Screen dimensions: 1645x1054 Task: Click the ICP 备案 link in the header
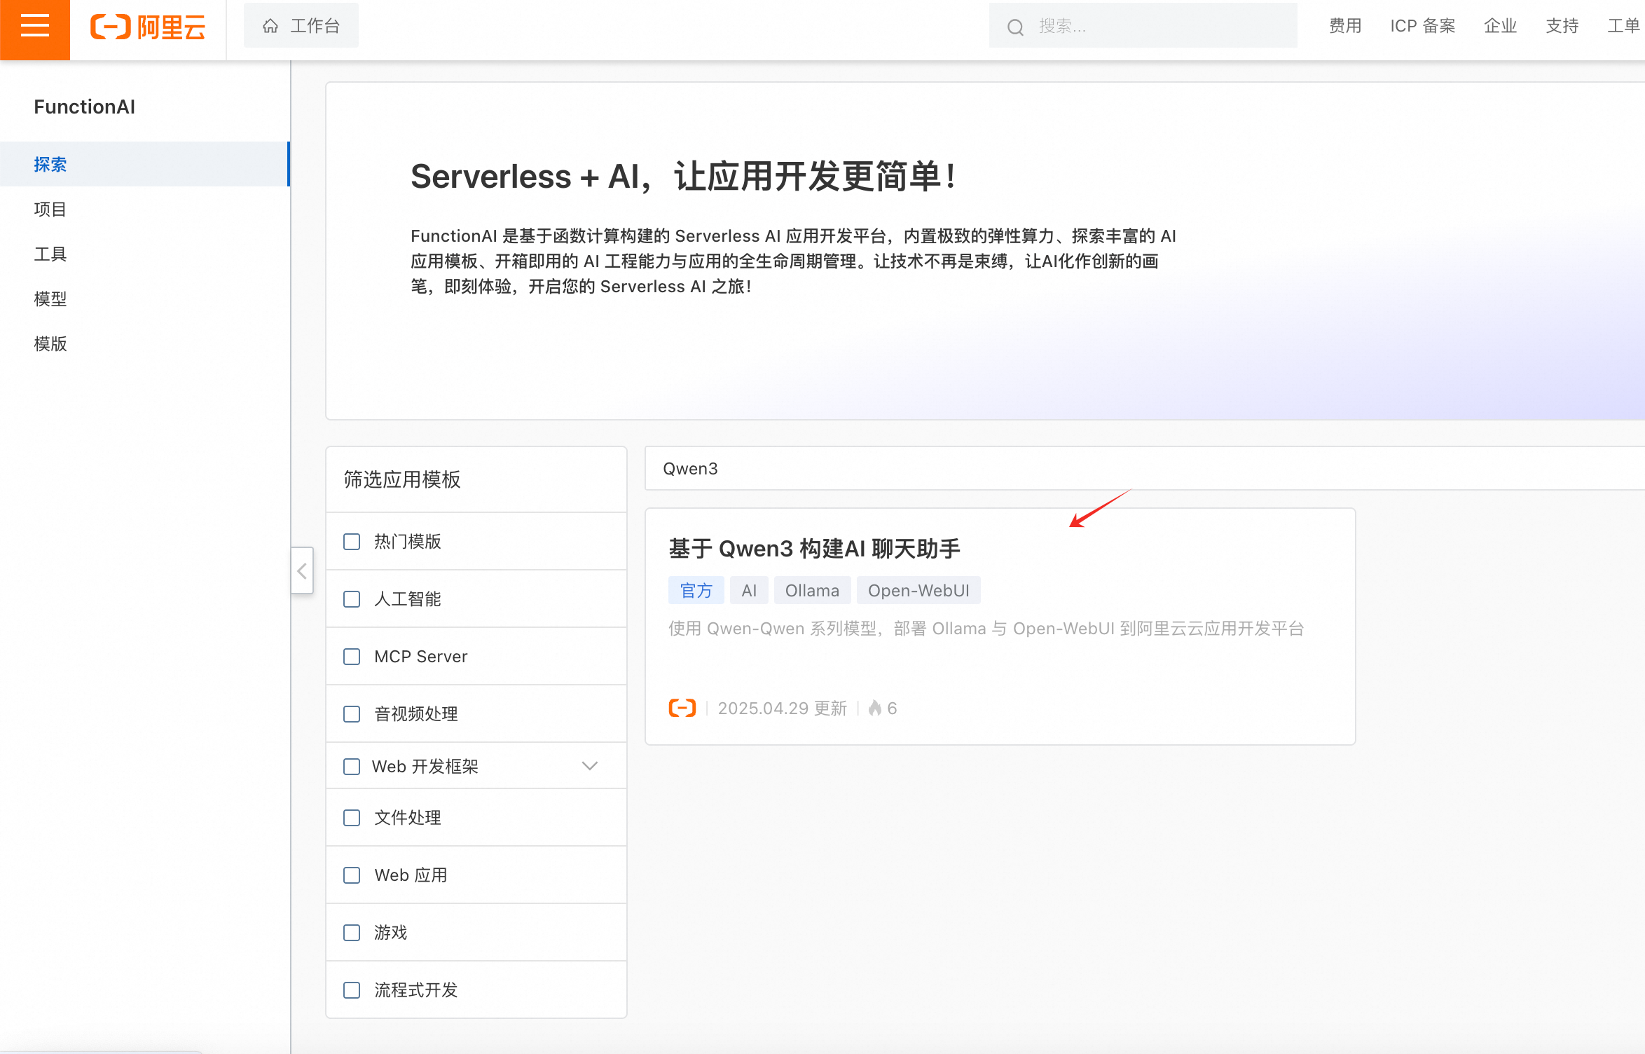tap(1422, 26)
